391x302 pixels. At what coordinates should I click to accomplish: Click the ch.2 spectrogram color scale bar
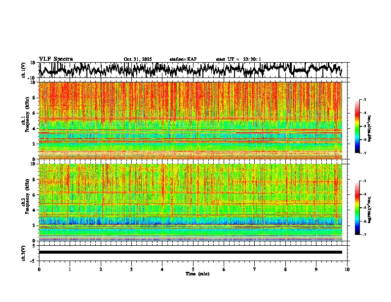pos(357,208)
